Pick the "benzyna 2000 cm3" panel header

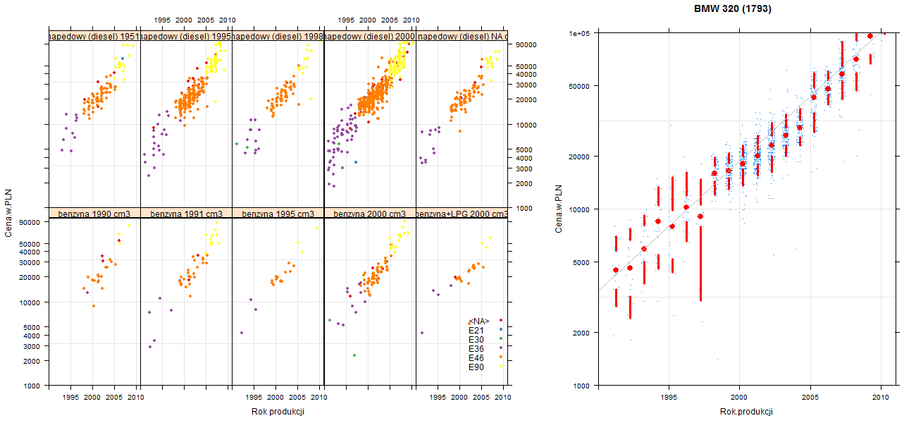(x=370, y=213)
